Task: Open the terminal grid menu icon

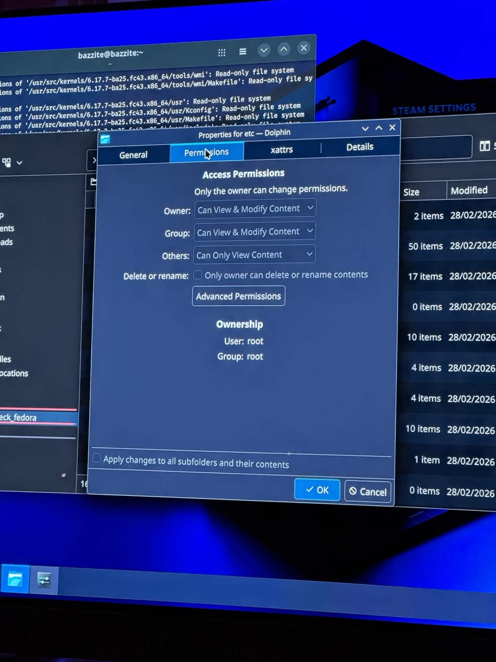Action: click(x=222, y=52)
